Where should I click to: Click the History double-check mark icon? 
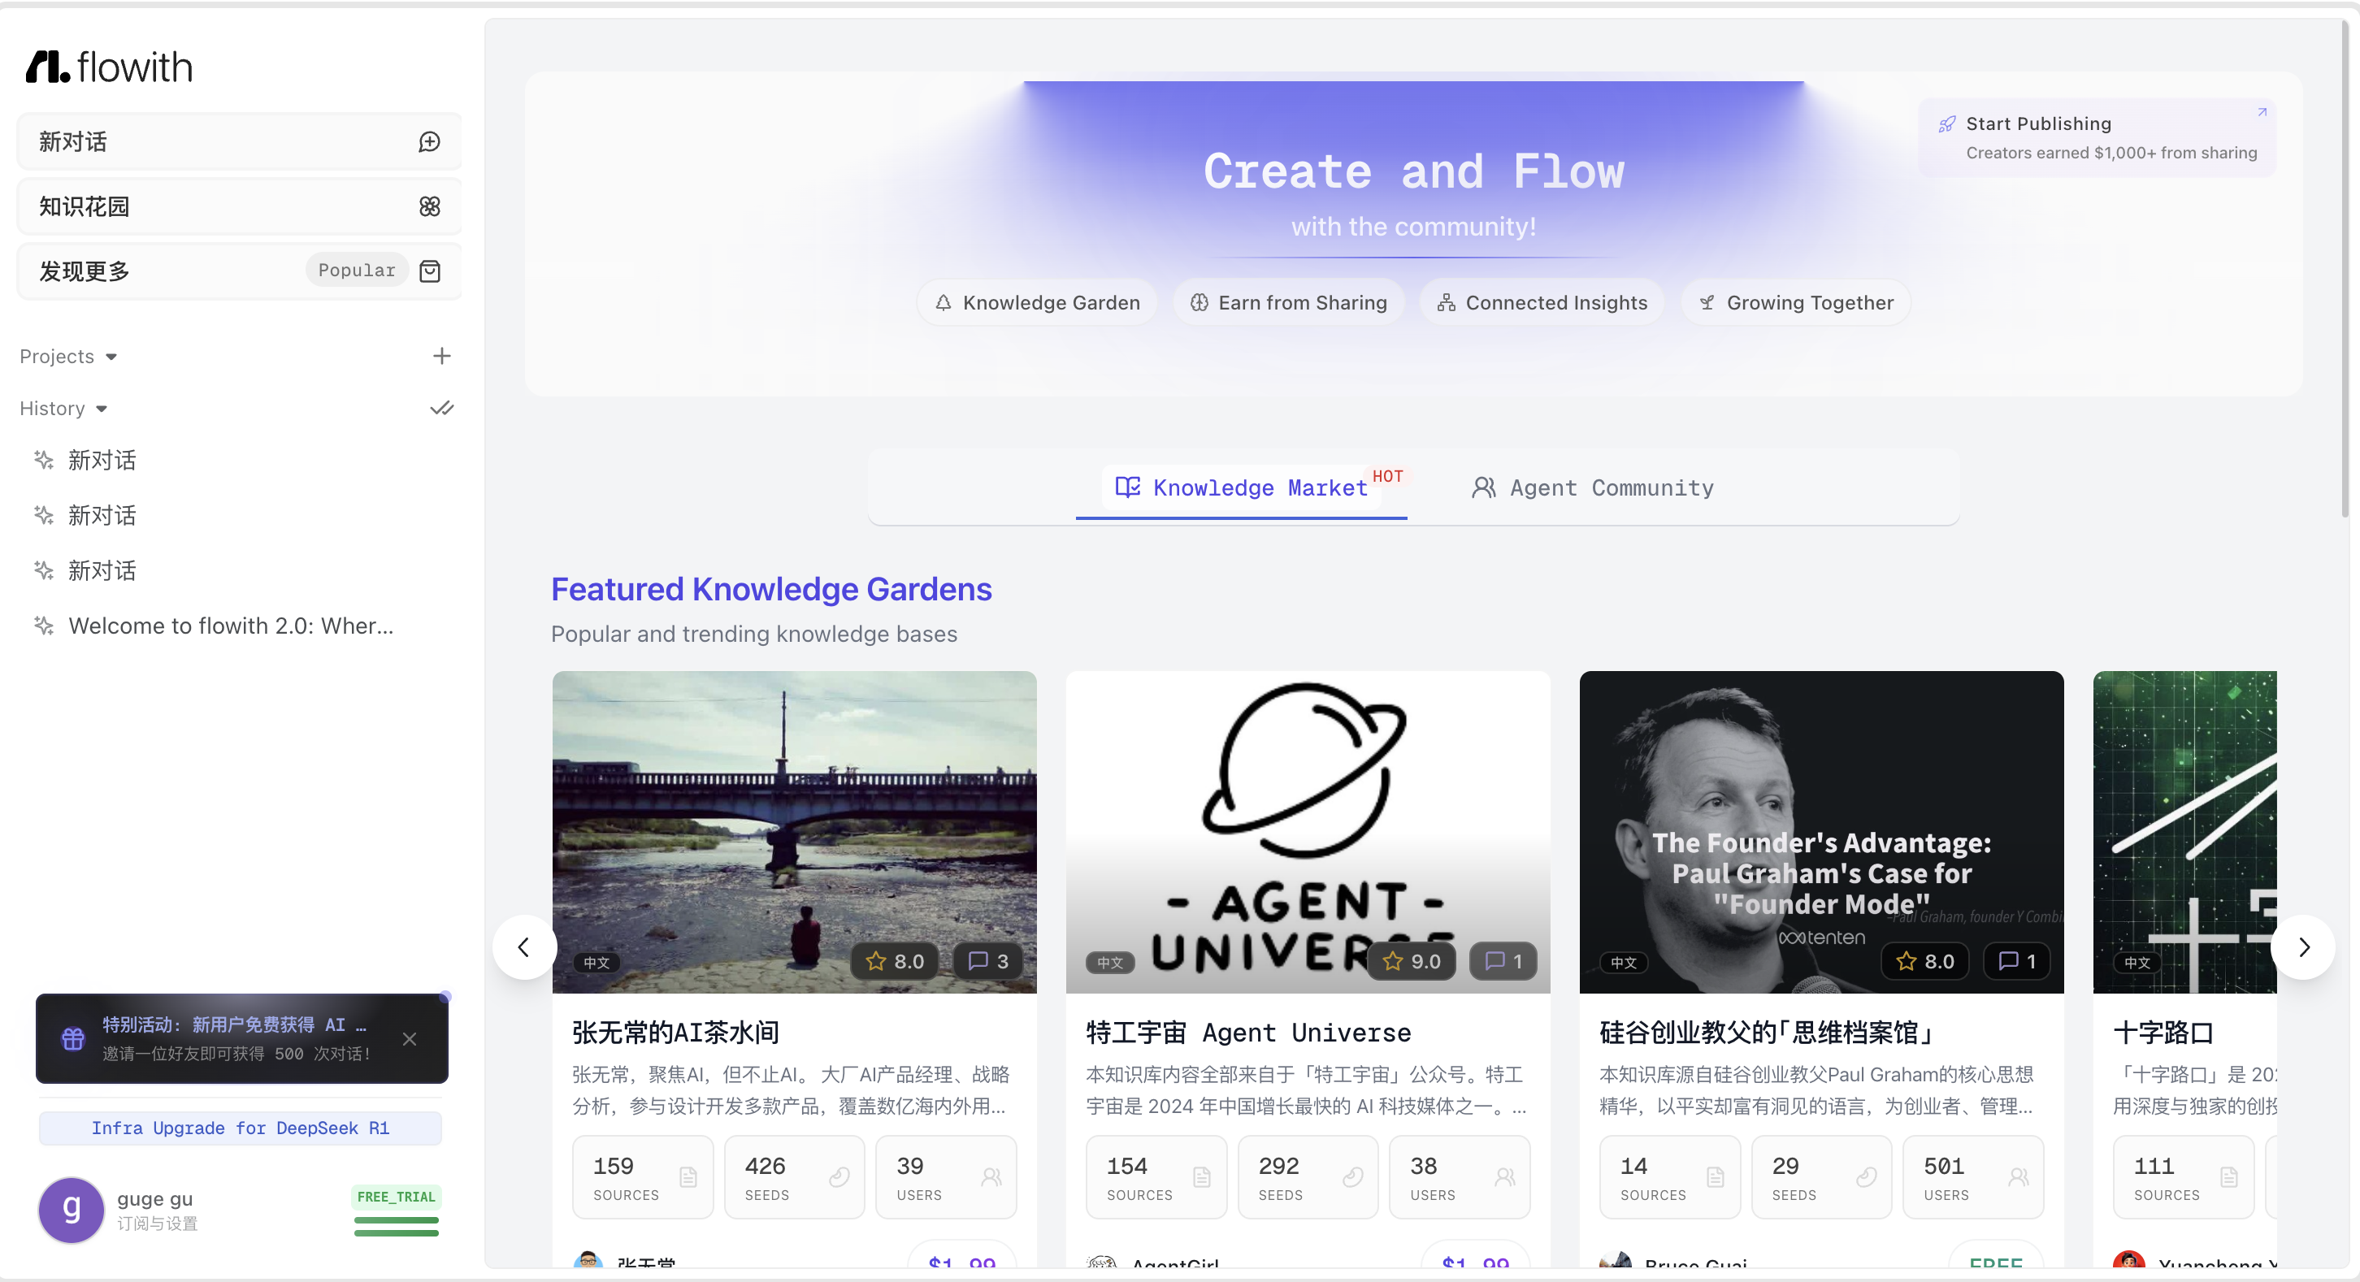(441, 409)
